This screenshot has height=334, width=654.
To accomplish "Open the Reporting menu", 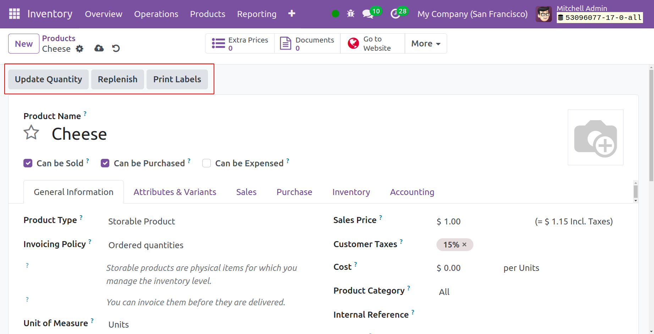I will pyautogui.click(x=257, y=14).
